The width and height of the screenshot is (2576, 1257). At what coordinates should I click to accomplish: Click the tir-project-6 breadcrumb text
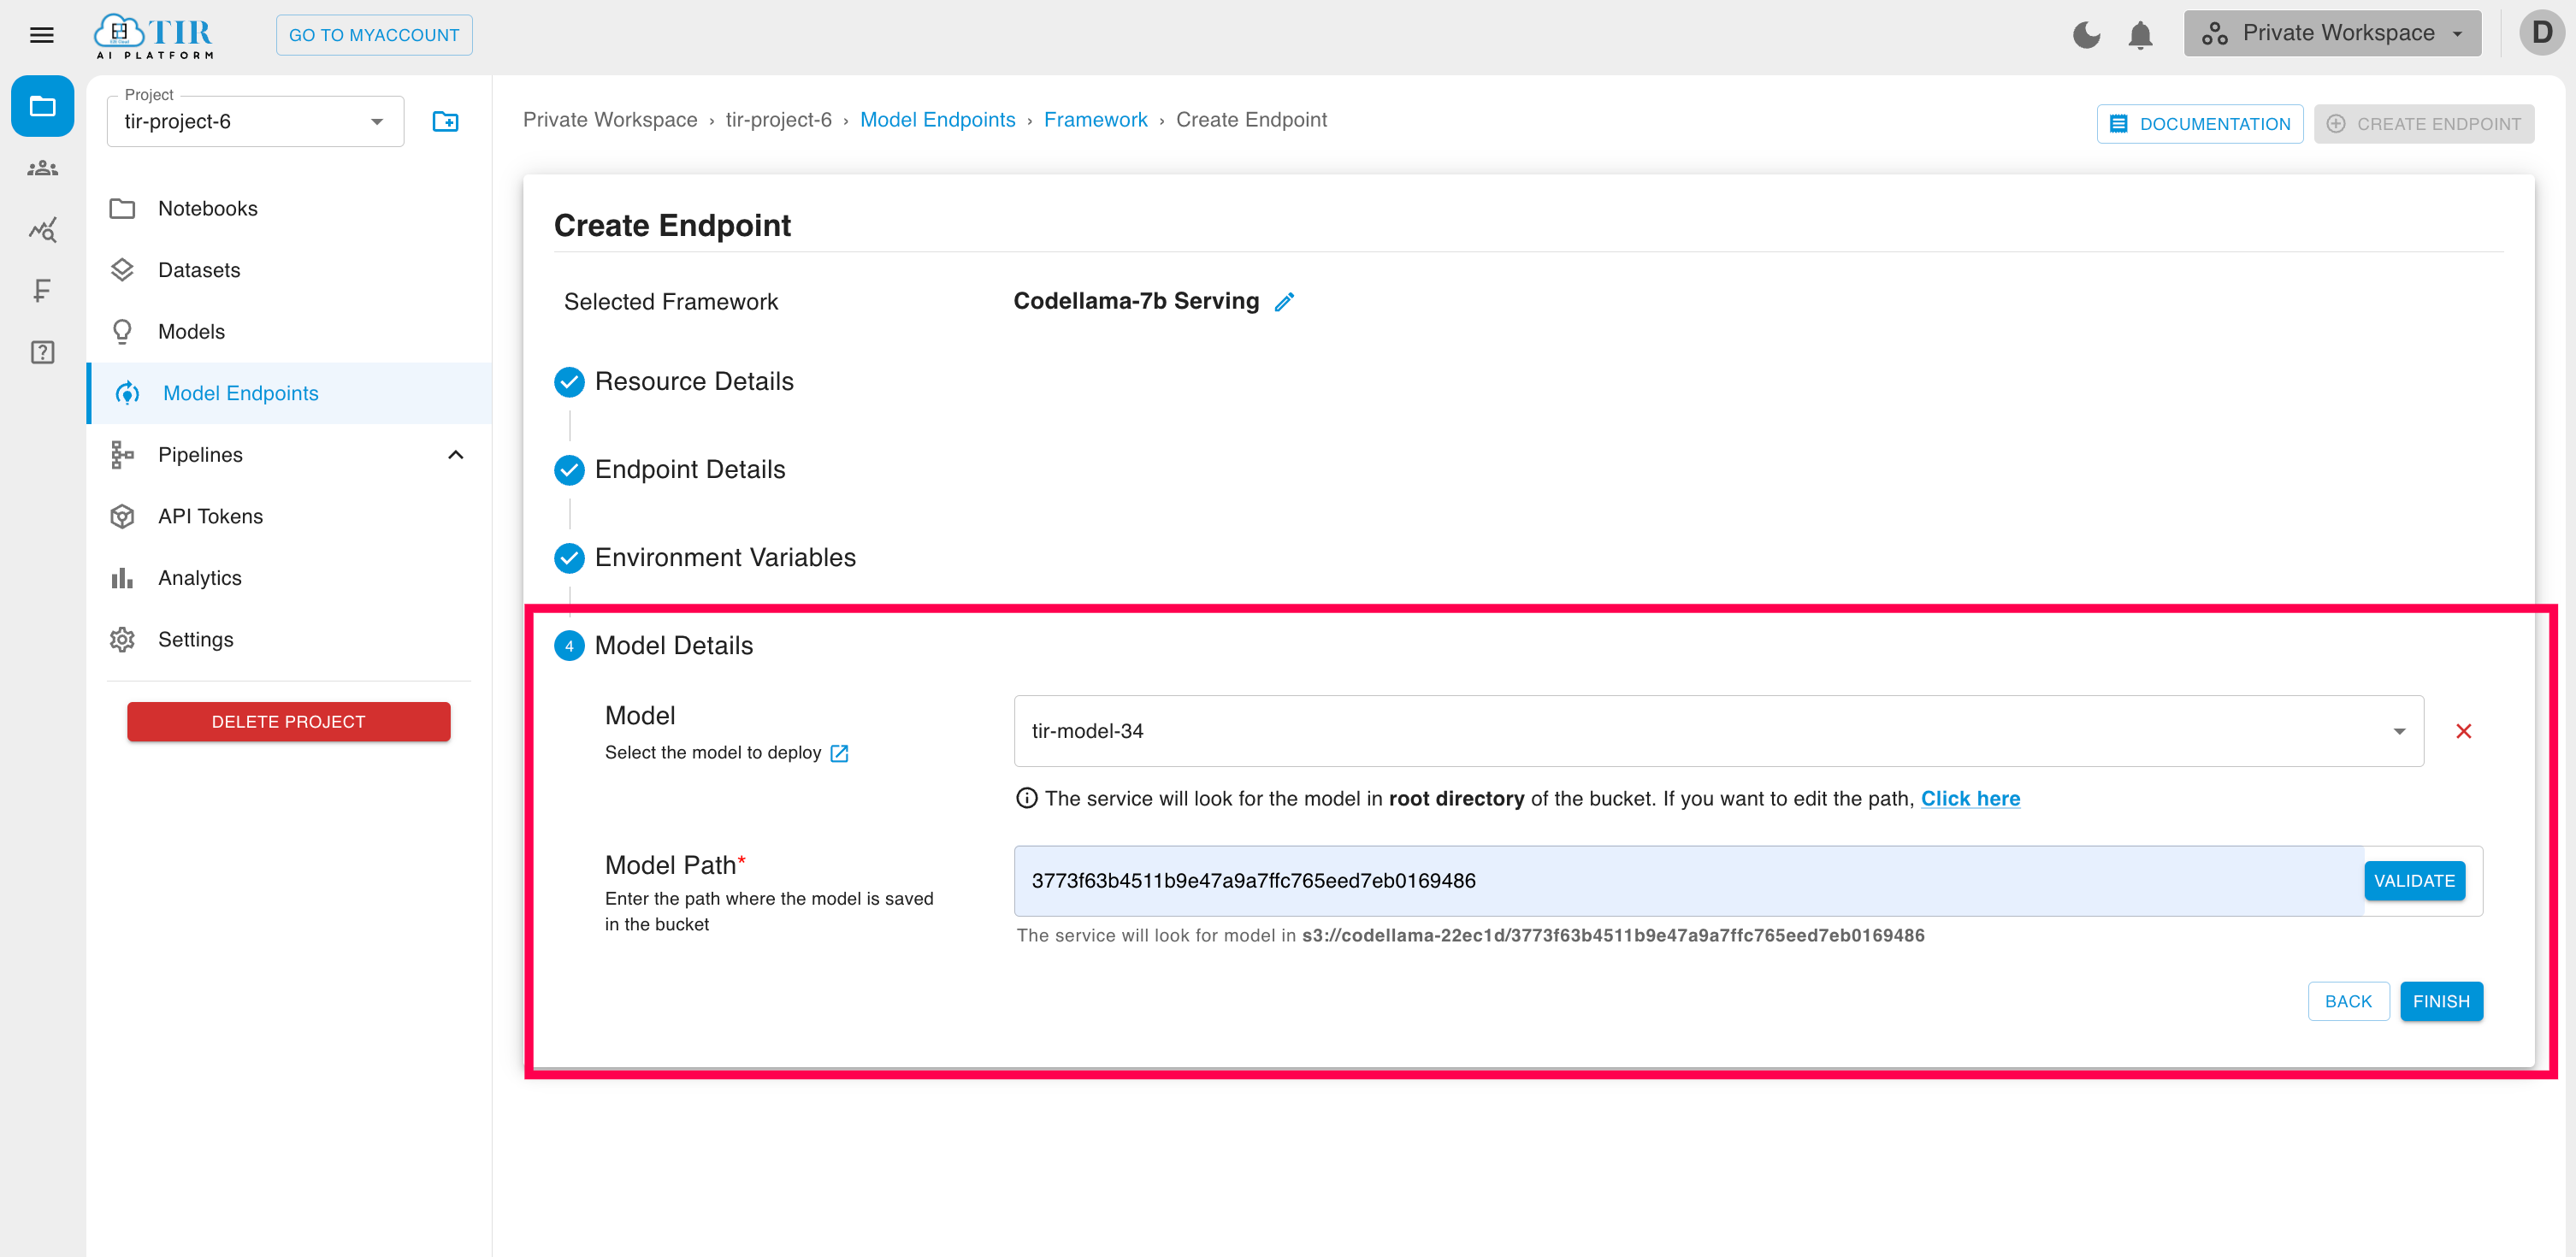778,120
